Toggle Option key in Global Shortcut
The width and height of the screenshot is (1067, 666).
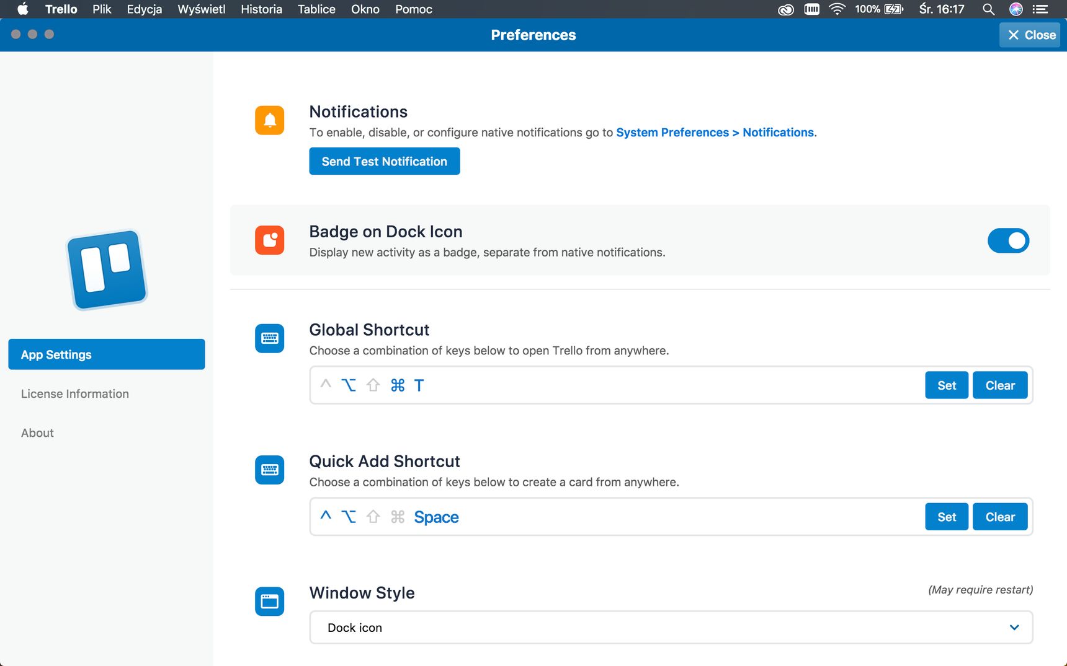click(349, 385)
